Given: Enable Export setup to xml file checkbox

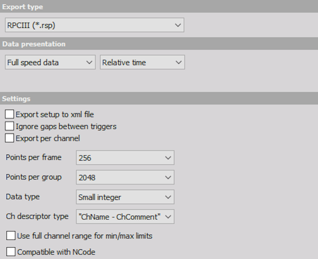Looking at the screenshot, I should (10, 114).
